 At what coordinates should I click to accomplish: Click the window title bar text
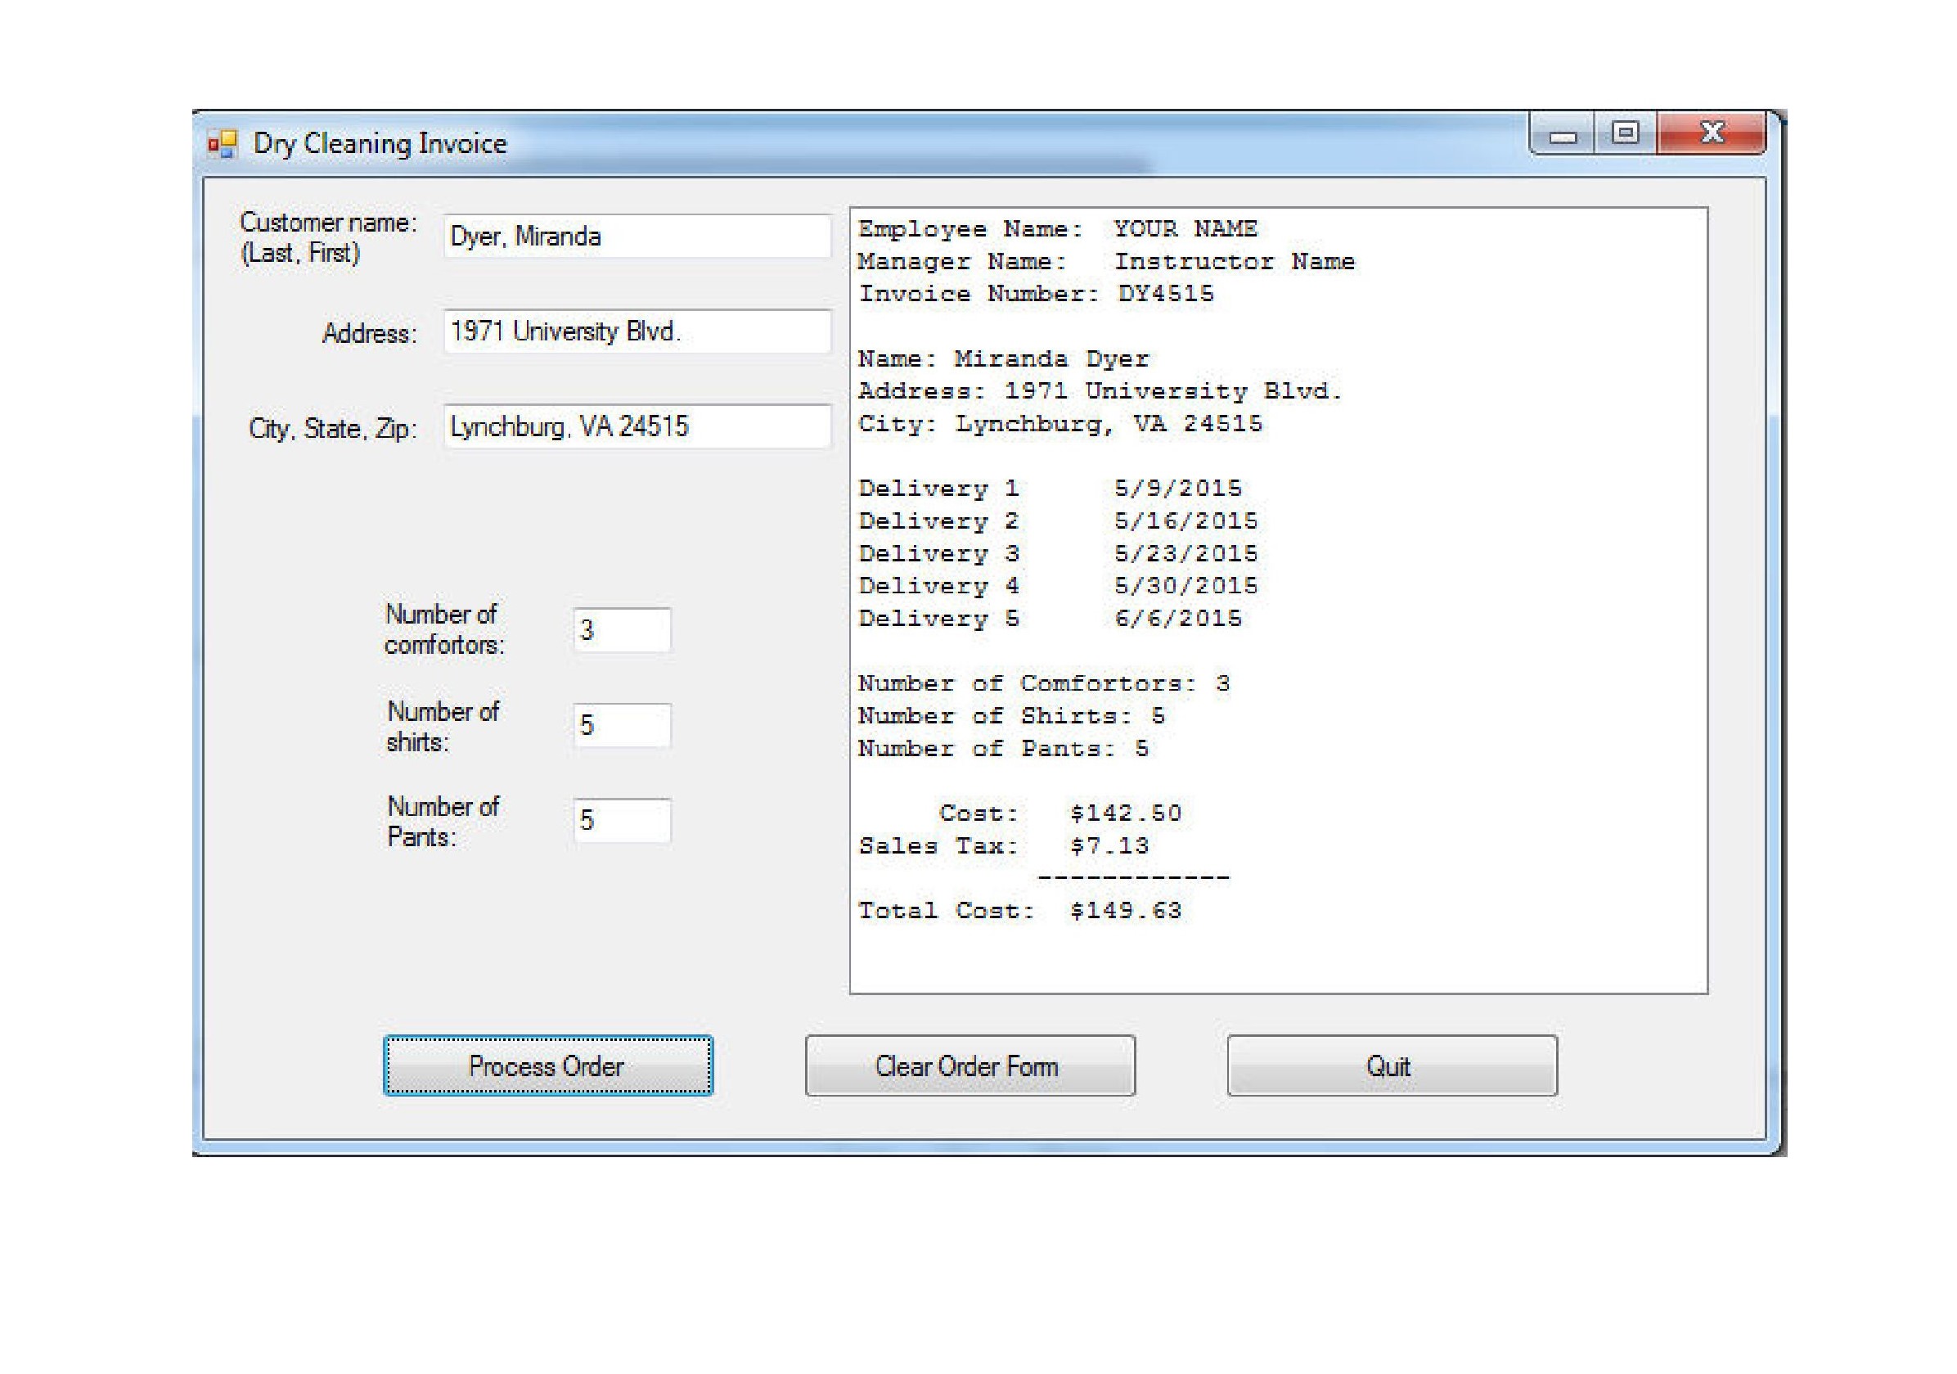pyautogui.click(x=380, y=144)
